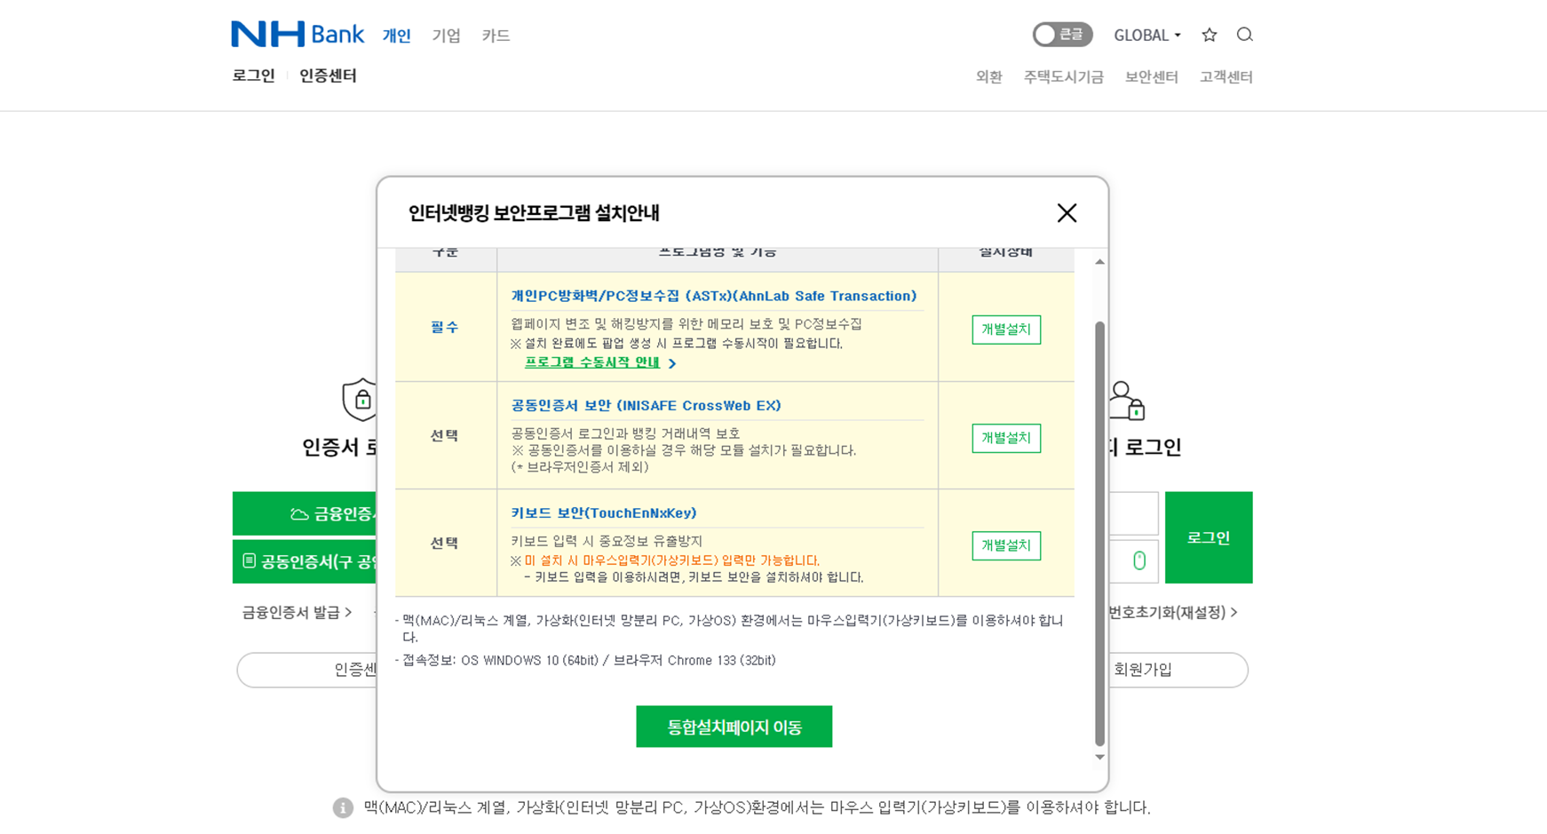1547x834 pixels.
Task: Click dialog scrollbar up arrow
Action: 1099,262
